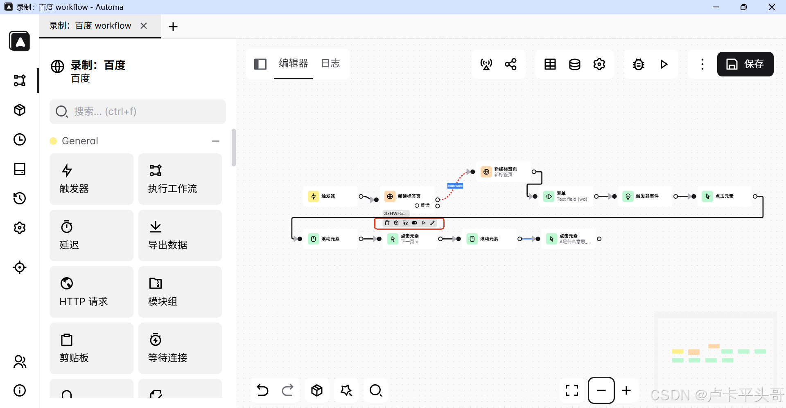Screen dimensions: 786x408
Task: Zoom out the canvas with minus button
Action: pos(601,390)
